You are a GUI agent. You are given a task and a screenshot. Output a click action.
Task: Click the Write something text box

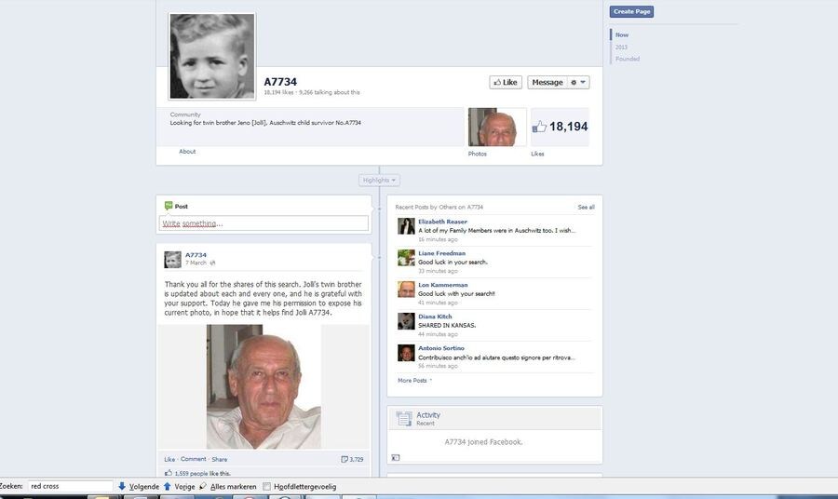(264, 223)
